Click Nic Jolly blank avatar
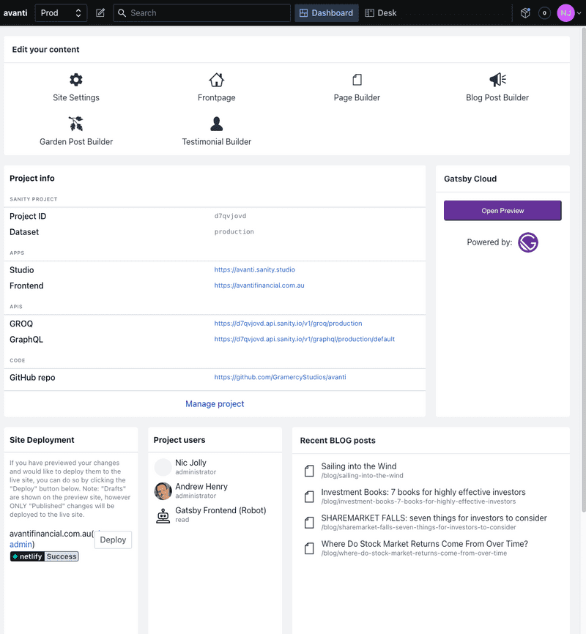Viewport: 586px width, 634px height. [x=163, y=467]
